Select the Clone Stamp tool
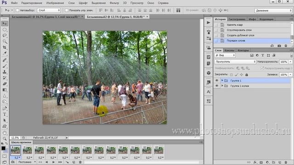This screenshot has height=165, width=294. pyautogui.click(x=5, y=72)
